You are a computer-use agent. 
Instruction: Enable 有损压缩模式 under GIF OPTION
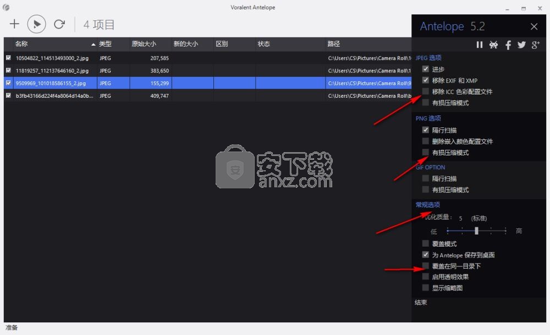tap(426, 189)
